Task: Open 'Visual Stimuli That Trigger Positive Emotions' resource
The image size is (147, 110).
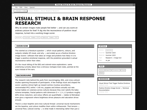Action: (x=114, y=83)
